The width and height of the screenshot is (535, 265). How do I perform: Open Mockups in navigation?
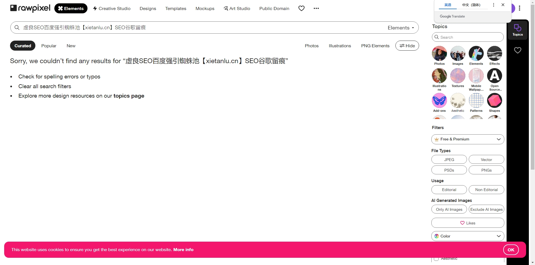tap(205, 8)
